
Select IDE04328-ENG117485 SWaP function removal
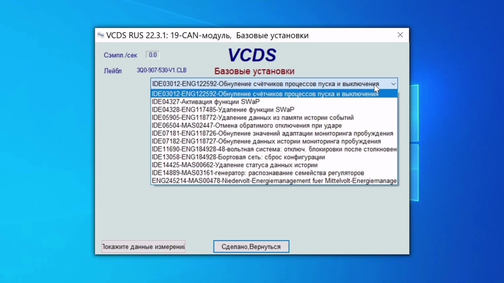click(274, 110)
